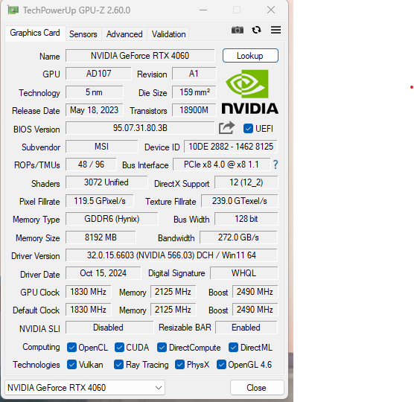Toggle the OpenGL 4.6 checkbox
Image resolution: width=414 pixels, height=402 pixels.
click(x=221, y=365)
